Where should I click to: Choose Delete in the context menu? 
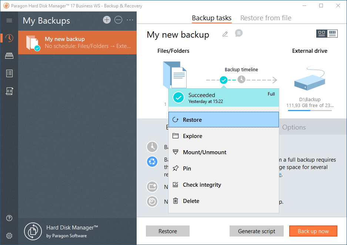tap(224, 201)
